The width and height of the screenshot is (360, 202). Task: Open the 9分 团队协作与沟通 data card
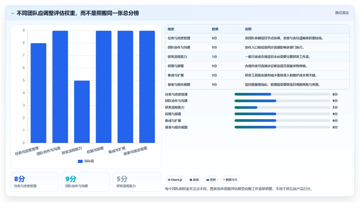click(x=86, y=182)
